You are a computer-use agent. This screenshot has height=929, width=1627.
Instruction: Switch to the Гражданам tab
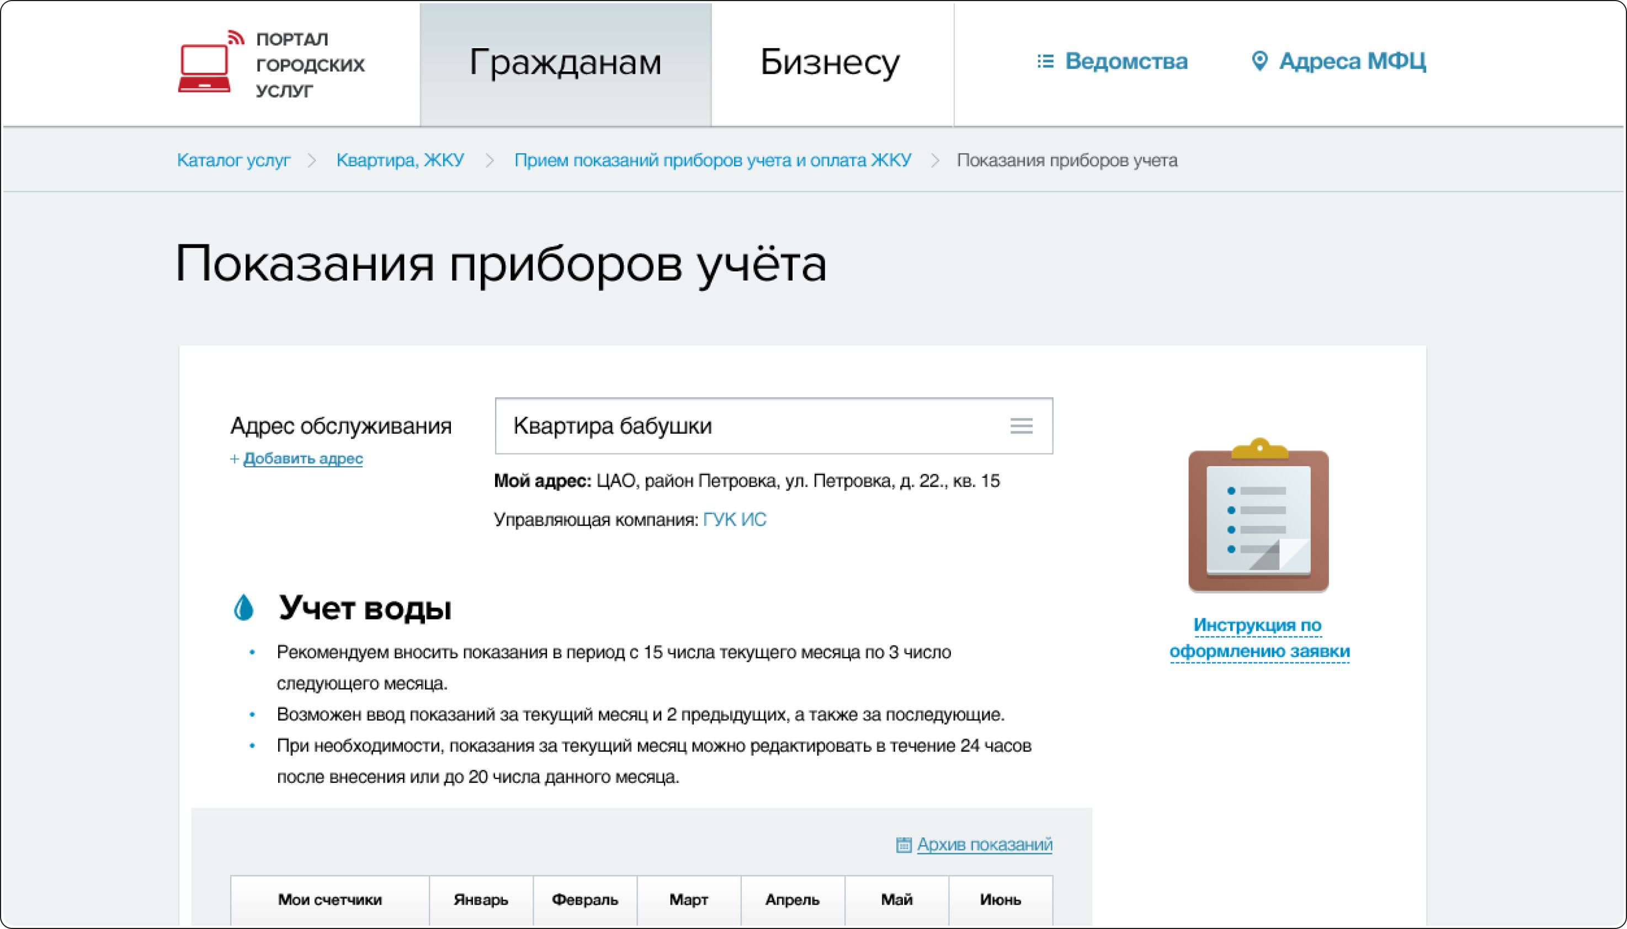565,62
